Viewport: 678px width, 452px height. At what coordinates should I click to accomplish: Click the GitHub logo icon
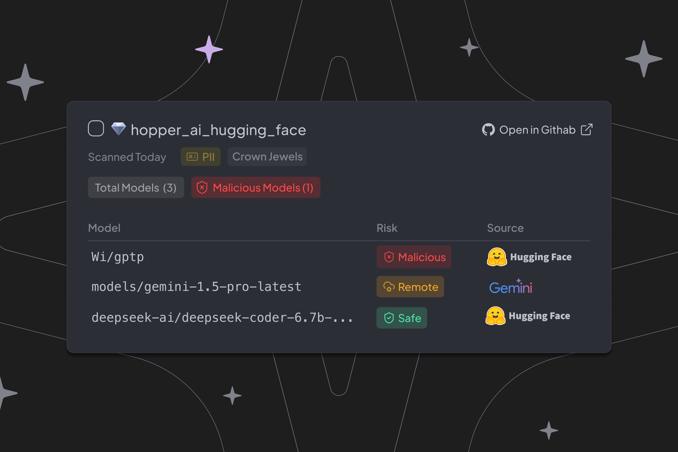(488, 130)
